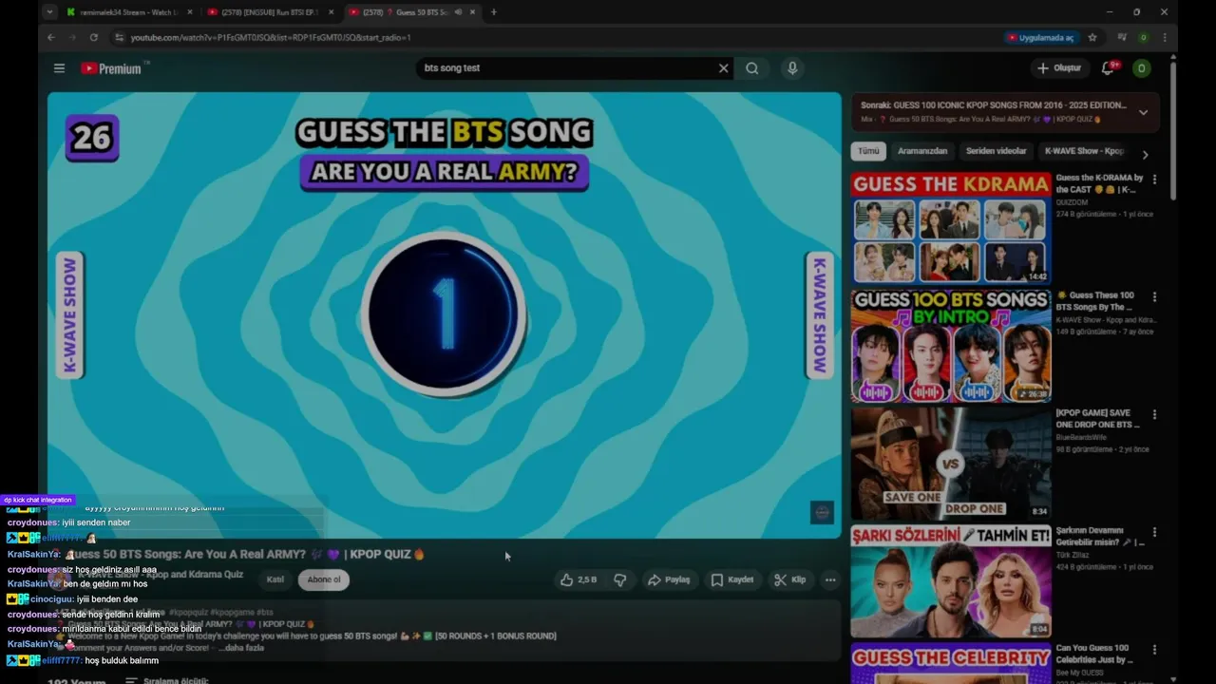Open the browser tab search dropdown arrow
Image resolution: width=1216 pixels, height=684 pixels.
coord(49,12)
